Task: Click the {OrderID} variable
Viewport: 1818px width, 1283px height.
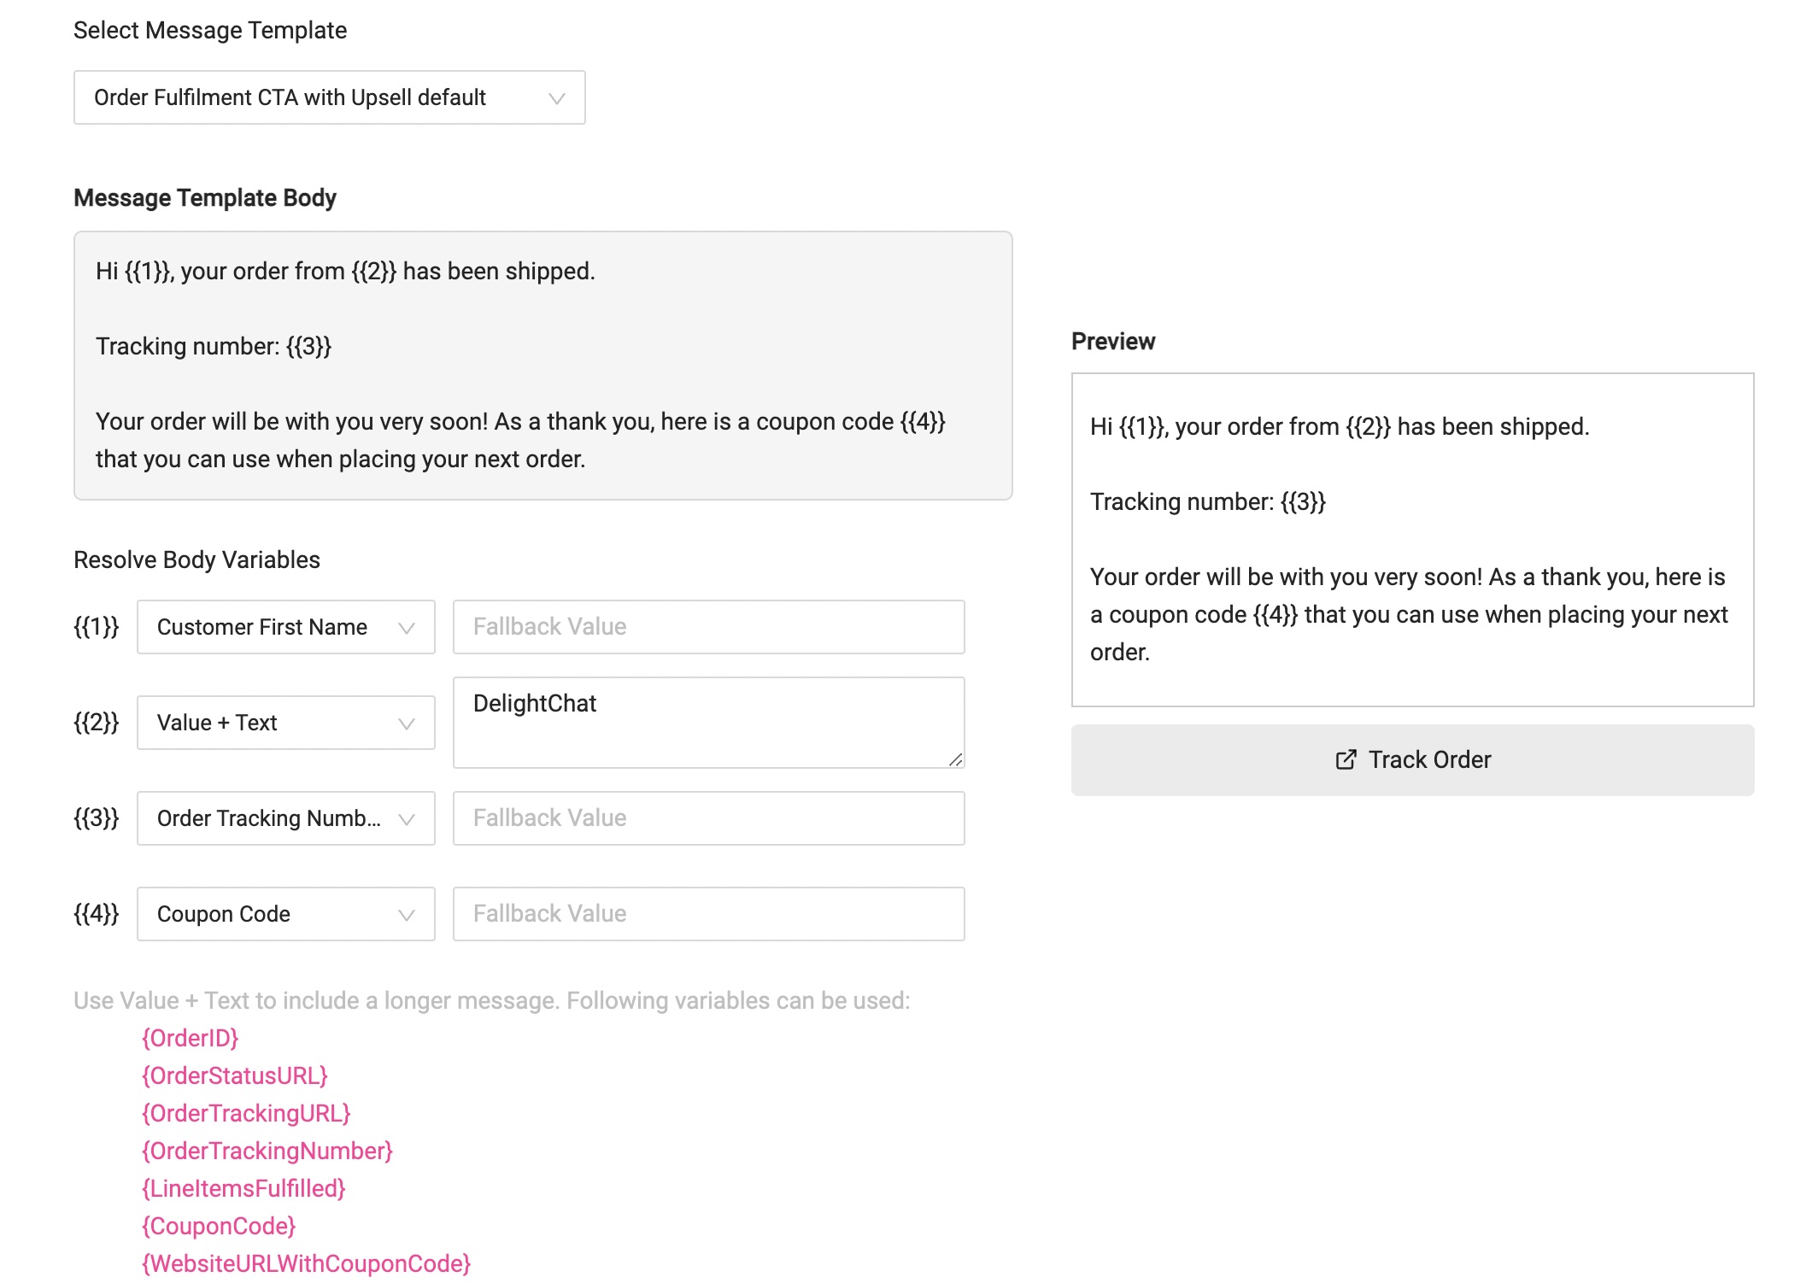Action: [190, 1038]
